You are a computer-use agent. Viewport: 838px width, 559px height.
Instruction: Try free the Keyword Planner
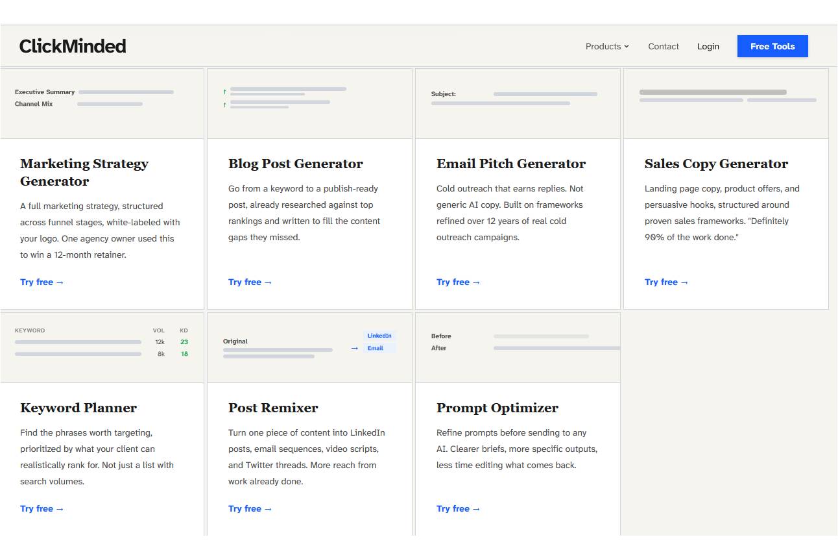click(x=42, y=508)
